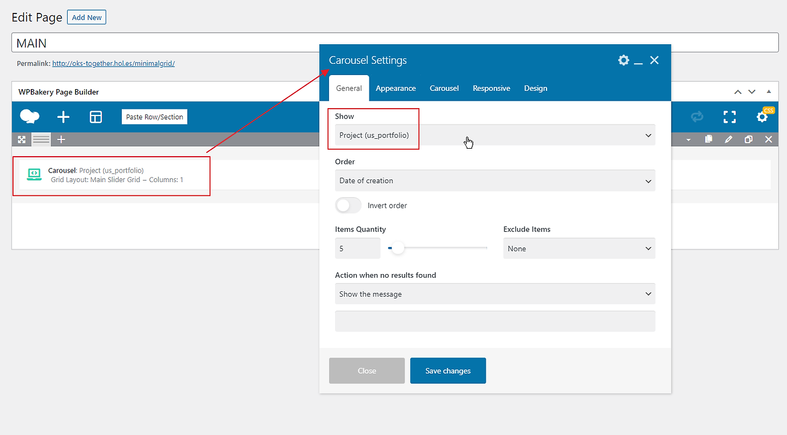787x435 pixels.
Task: Switch to the General tab
Action: [x=349, y=88]
